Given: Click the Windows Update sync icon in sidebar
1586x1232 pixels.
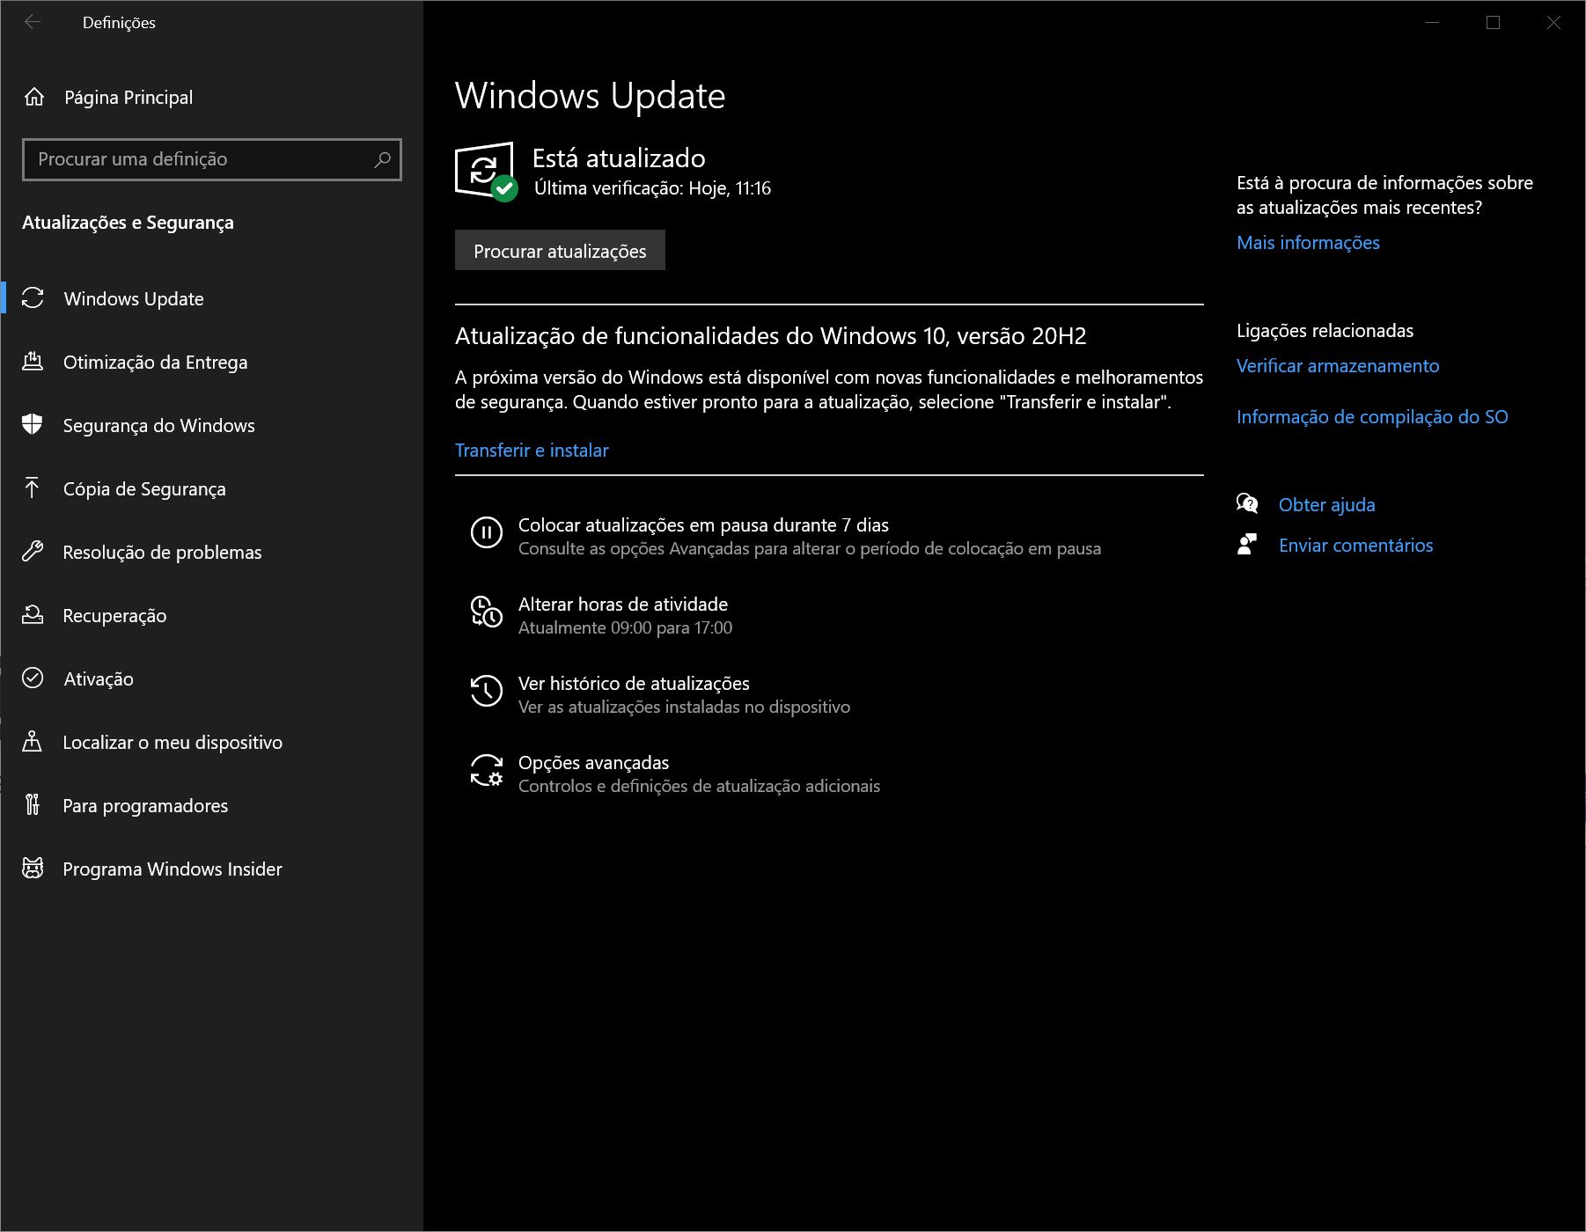Looking at the screenshot, I should 33,298.
